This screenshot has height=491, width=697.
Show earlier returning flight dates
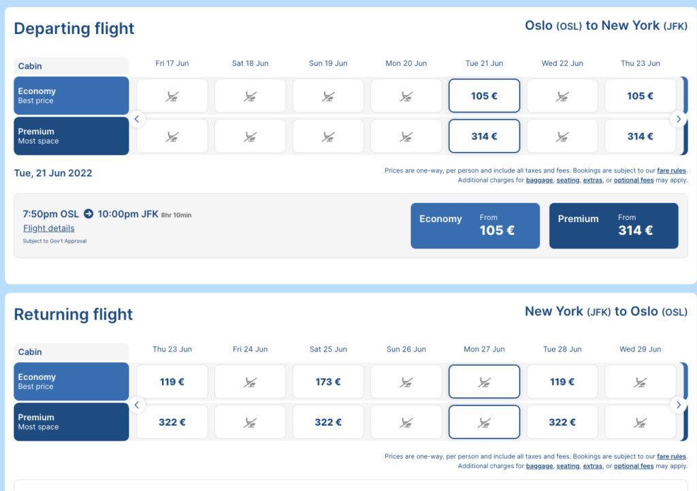[x=137, y=405]
